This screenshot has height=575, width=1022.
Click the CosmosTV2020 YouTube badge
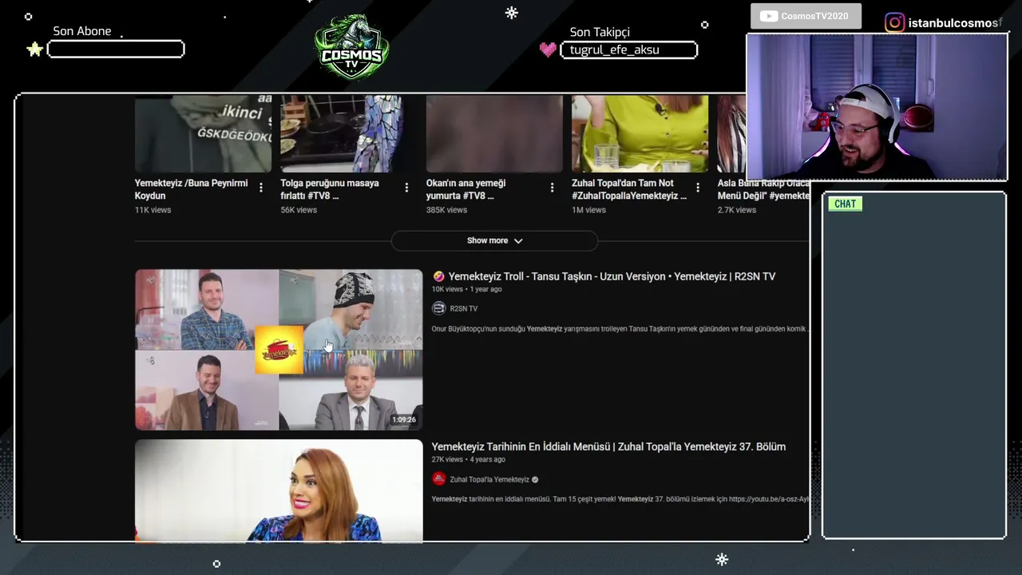[x=806, y=16]
